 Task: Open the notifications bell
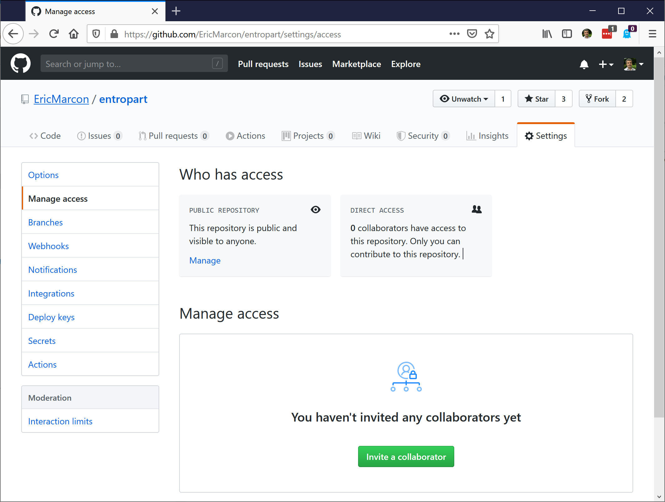(x=584, y=64)
